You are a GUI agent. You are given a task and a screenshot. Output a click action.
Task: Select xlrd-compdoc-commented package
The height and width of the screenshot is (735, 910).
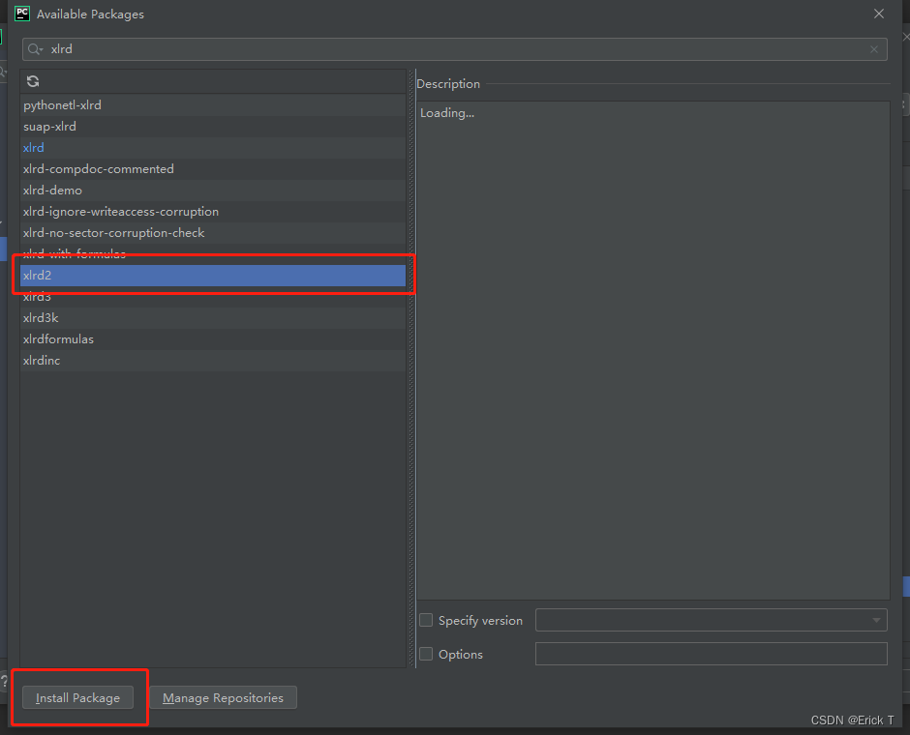[x=212, y=168]
